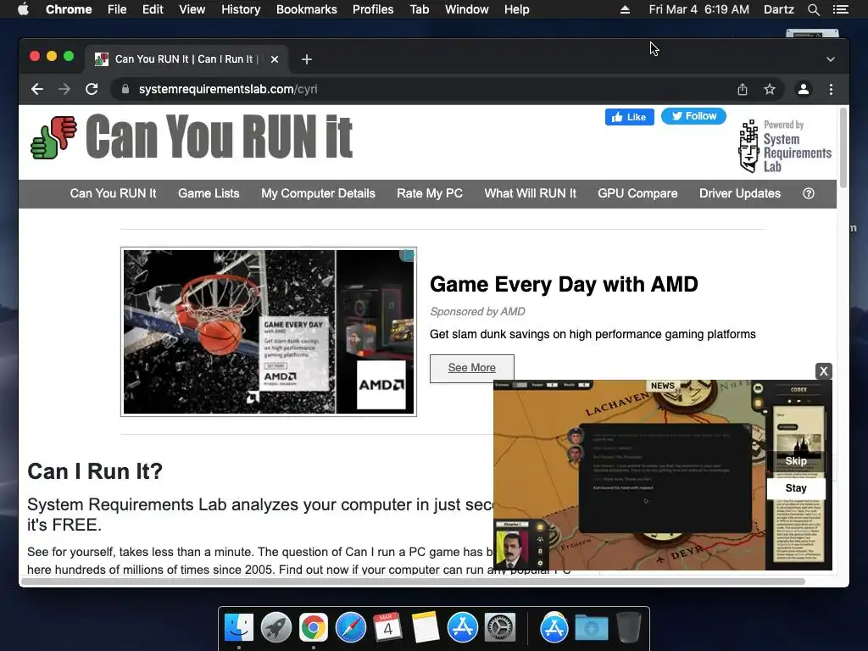
Task: Open Notes from the dock
Action: pyautogui.click(x=426, y=628)
